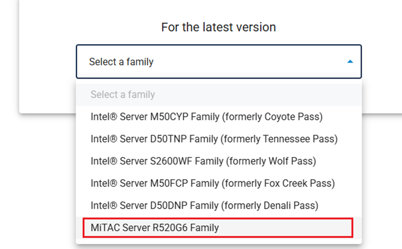Click the 'Select a family' combo box
402x249 pixels.
pyautogui.click(x=218, y=61)
